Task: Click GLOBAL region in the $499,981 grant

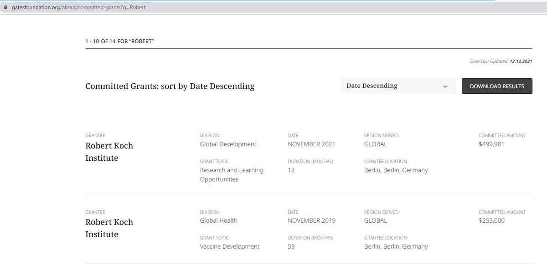Action: point(376,144)
